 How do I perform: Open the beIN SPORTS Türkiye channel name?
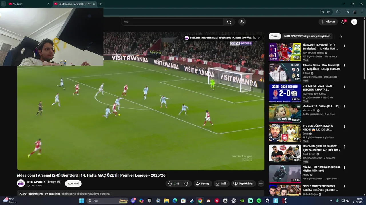(41, 182)
